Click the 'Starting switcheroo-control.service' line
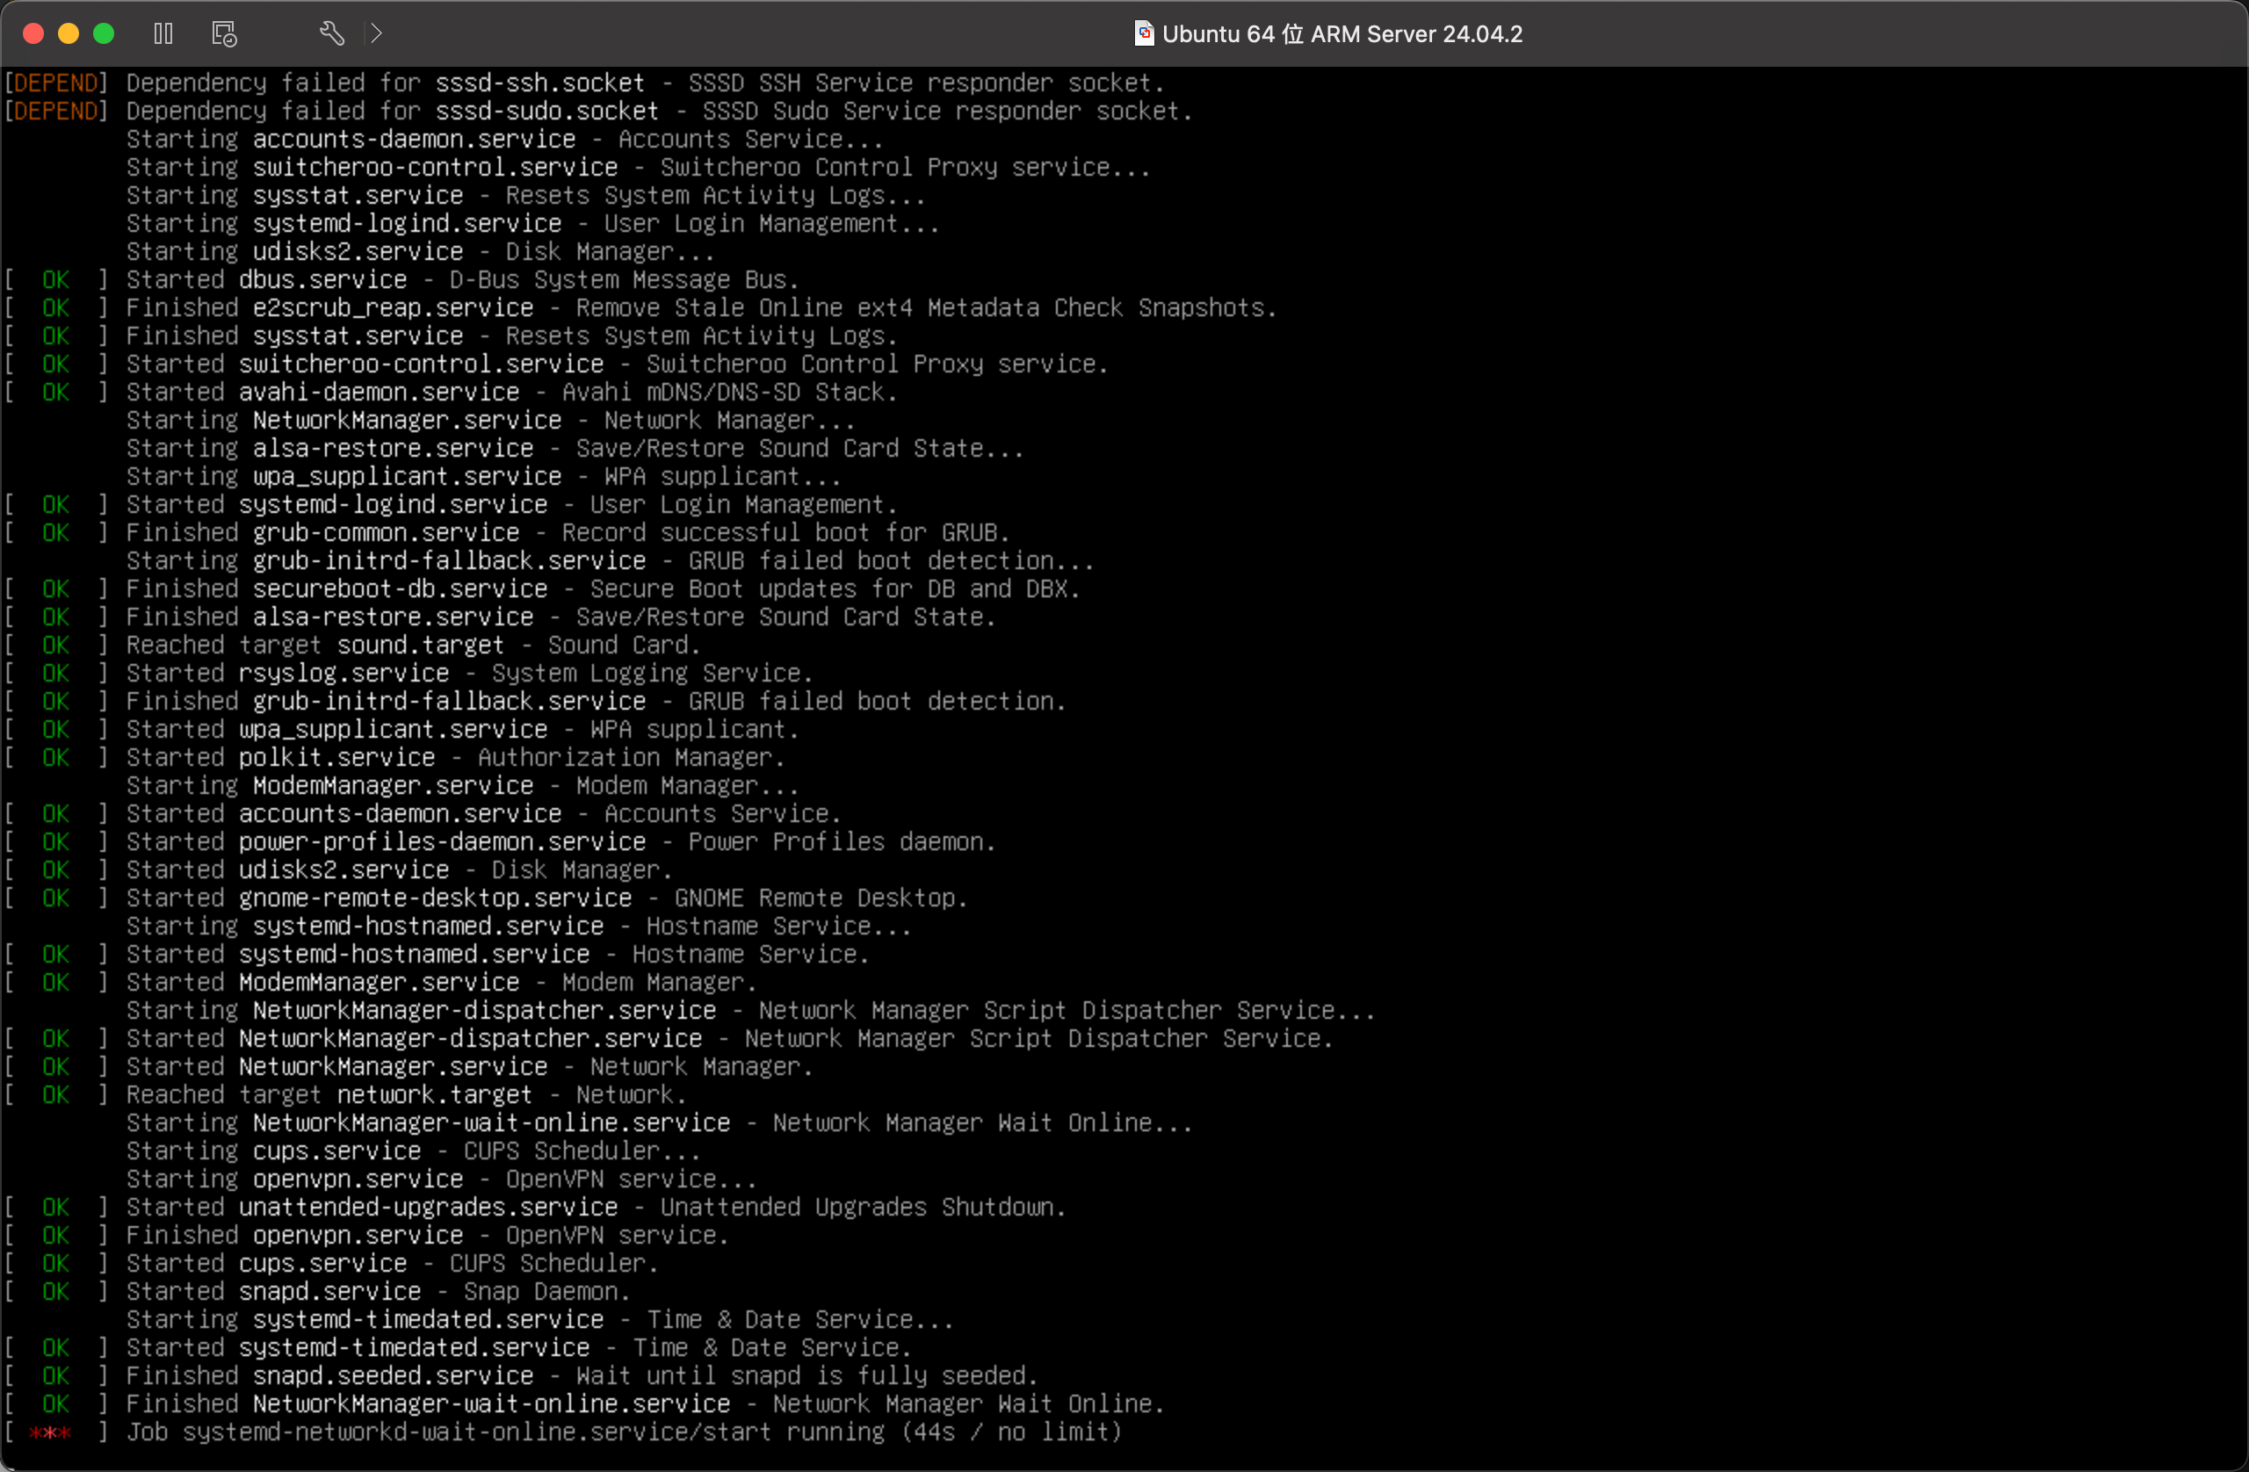The height and width of the screenshot is (1472, 2249). pyautogui.click(x=639, y=167)
